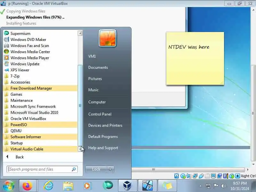Open Windows Media Player from Start menu

click(40, 58)
